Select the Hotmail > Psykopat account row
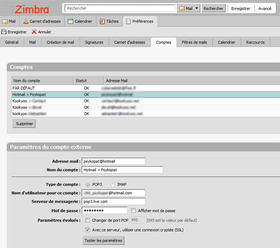Viewport: 280px width, 248px height. point(146,94)
